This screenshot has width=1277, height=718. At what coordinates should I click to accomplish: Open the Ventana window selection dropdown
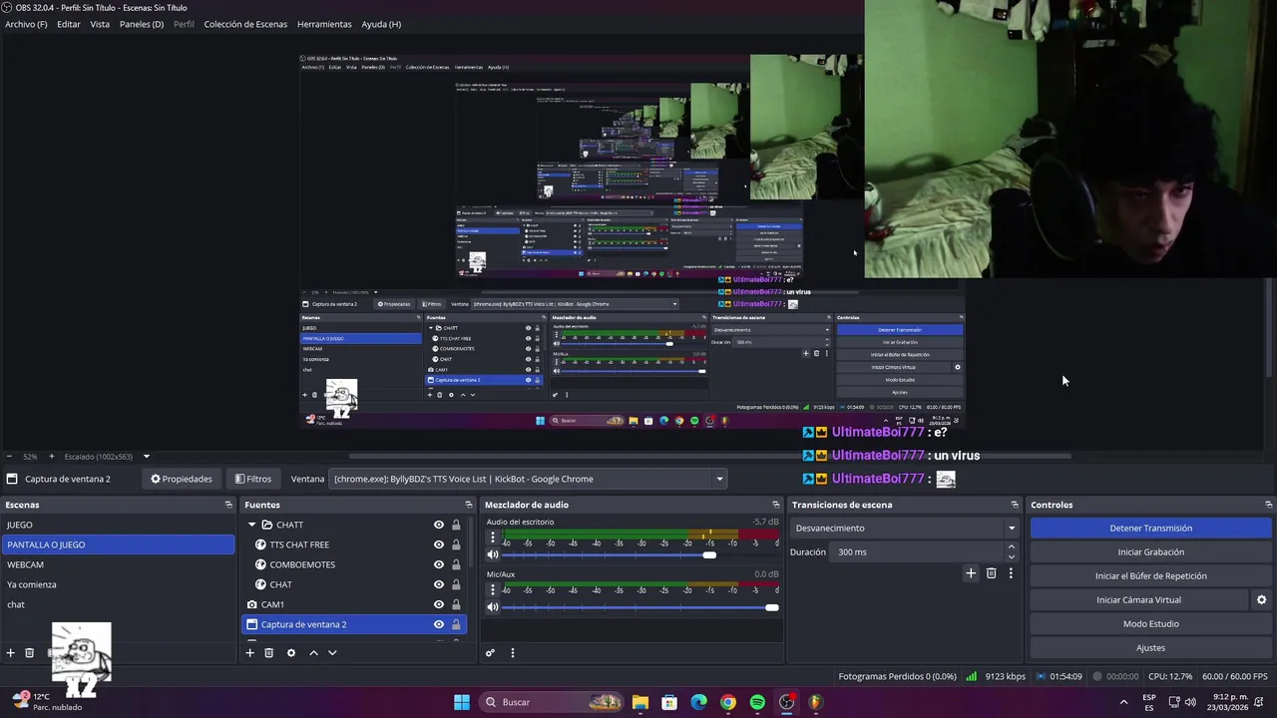pyautogui.click(x=528, y=479)
